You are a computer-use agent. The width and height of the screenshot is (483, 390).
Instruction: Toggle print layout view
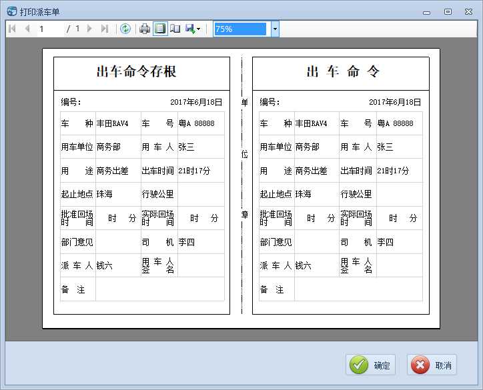pos(160,29)
